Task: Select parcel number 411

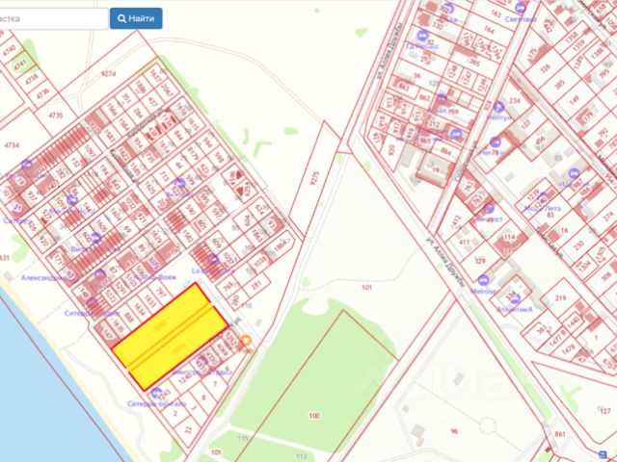Action: click(465, 242)
